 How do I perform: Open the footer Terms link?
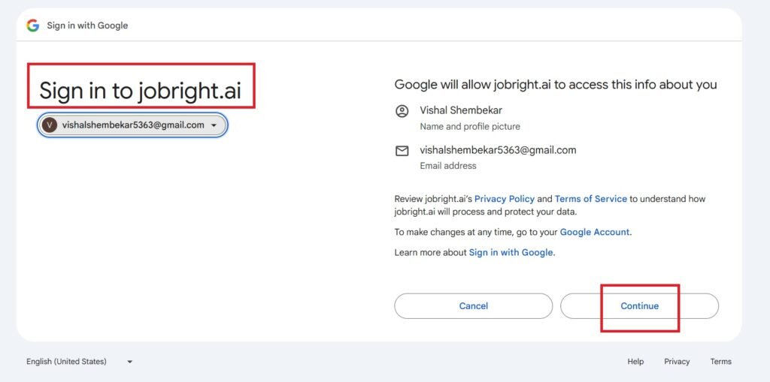(x=720, y=362)
